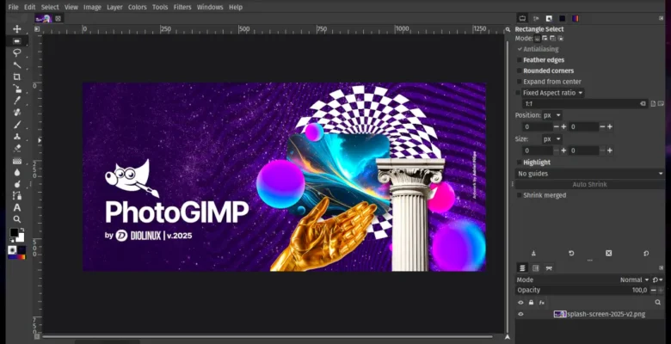Adjust the layer Opacity slider
This screenshot has width=671, height=344.
pos(582,291)
